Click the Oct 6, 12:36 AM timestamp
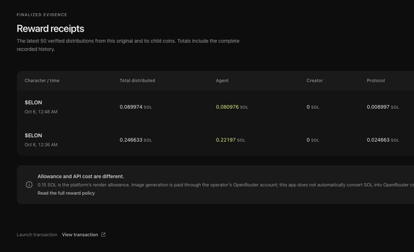 click(x=41, y=145)
